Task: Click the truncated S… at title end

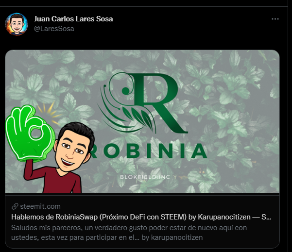Action: pos(266,217)
